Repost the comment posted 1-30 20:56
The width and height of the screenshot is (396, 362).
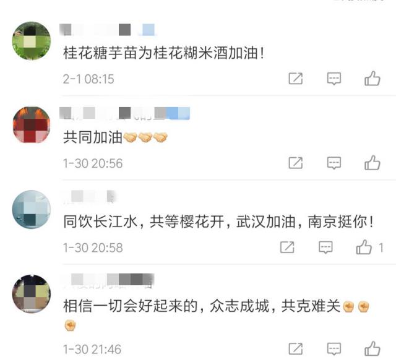(296, 163)
